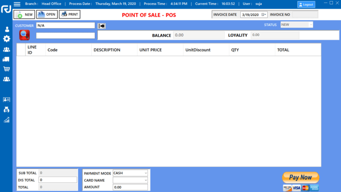
Task: Click the OPEN invoice button
Action: (47, 15)
